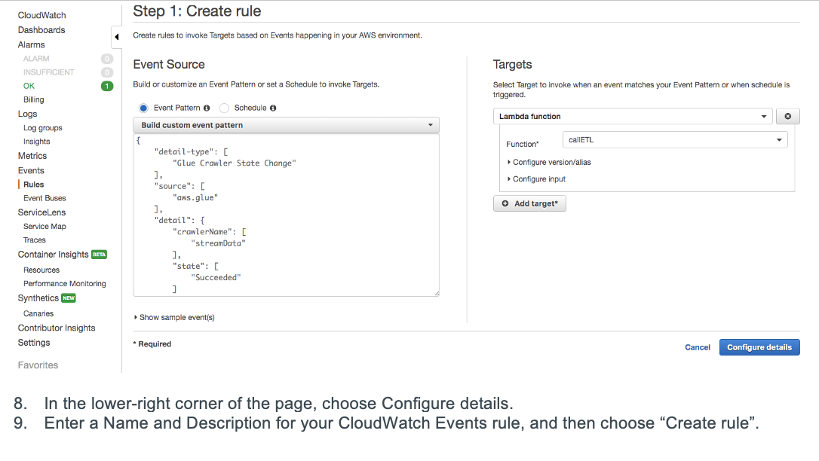Click the info icon beside Event Pattern
The height and width of the screenshot is (461, 819).
point(207,108)
